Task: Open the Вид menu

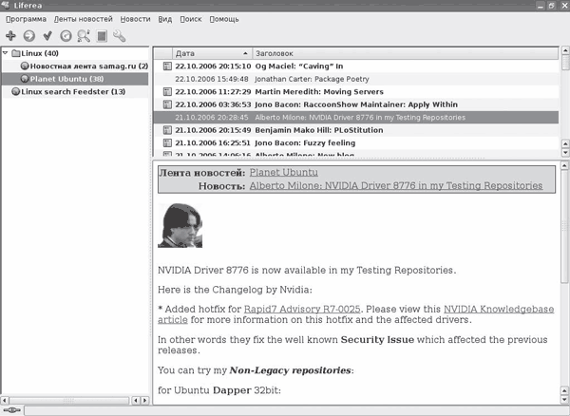Action: (x=166, y=18)
